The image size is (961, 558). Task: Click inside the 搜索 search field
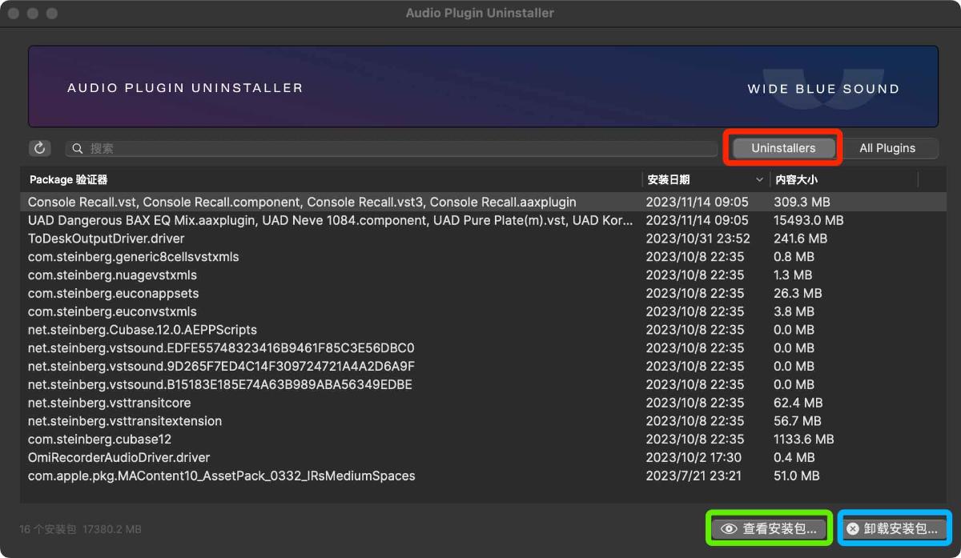tap(320, 147)
